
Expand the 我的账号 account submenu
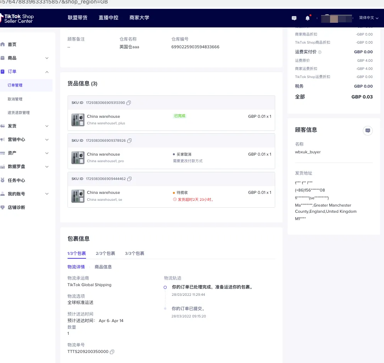pos(47,193)
